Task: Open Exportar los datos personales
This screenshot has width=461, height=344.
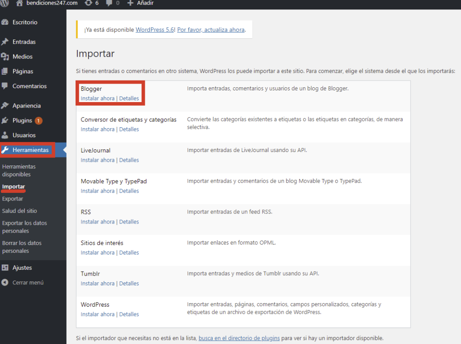Action: [x=24, y=227]
